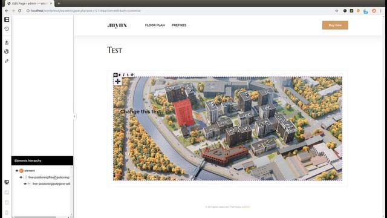
Task: Click the dark circle extension icon in browser toolbar
Action: pos(345,11)
